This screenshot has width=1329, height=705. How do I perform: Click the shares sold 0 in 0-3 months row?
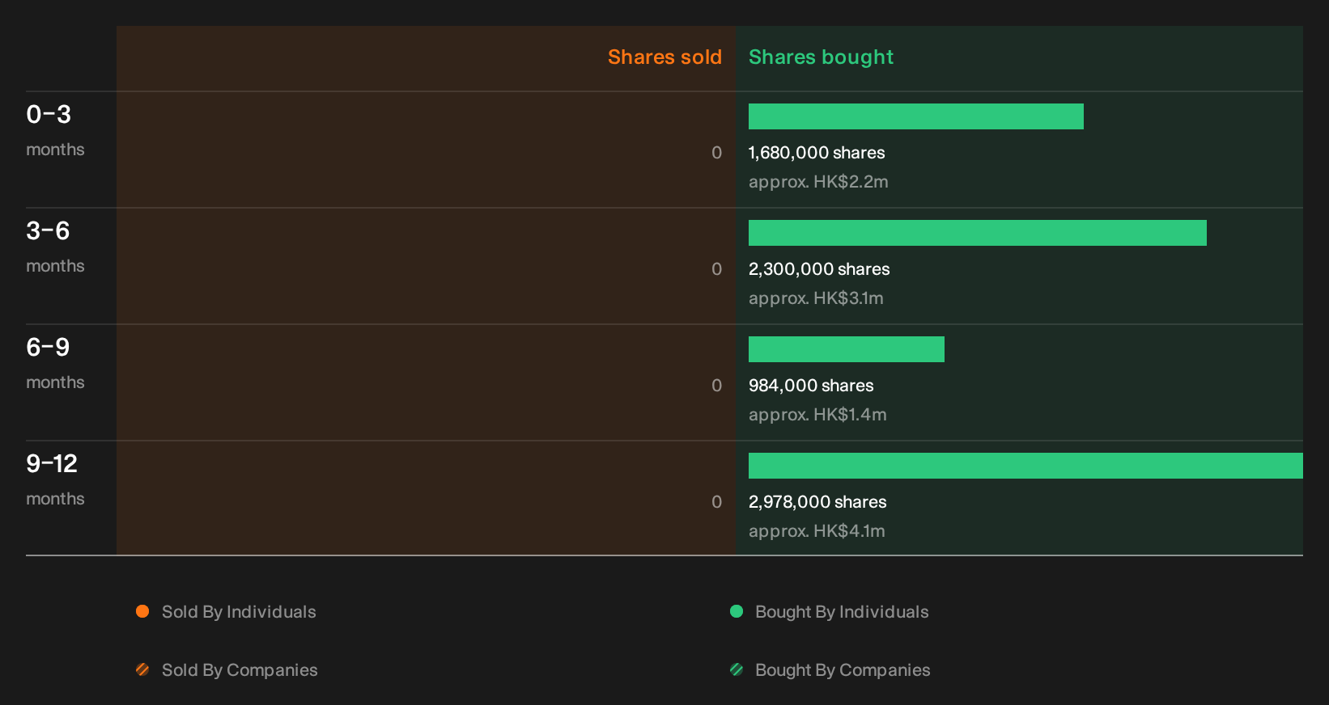tap(716, 153)
